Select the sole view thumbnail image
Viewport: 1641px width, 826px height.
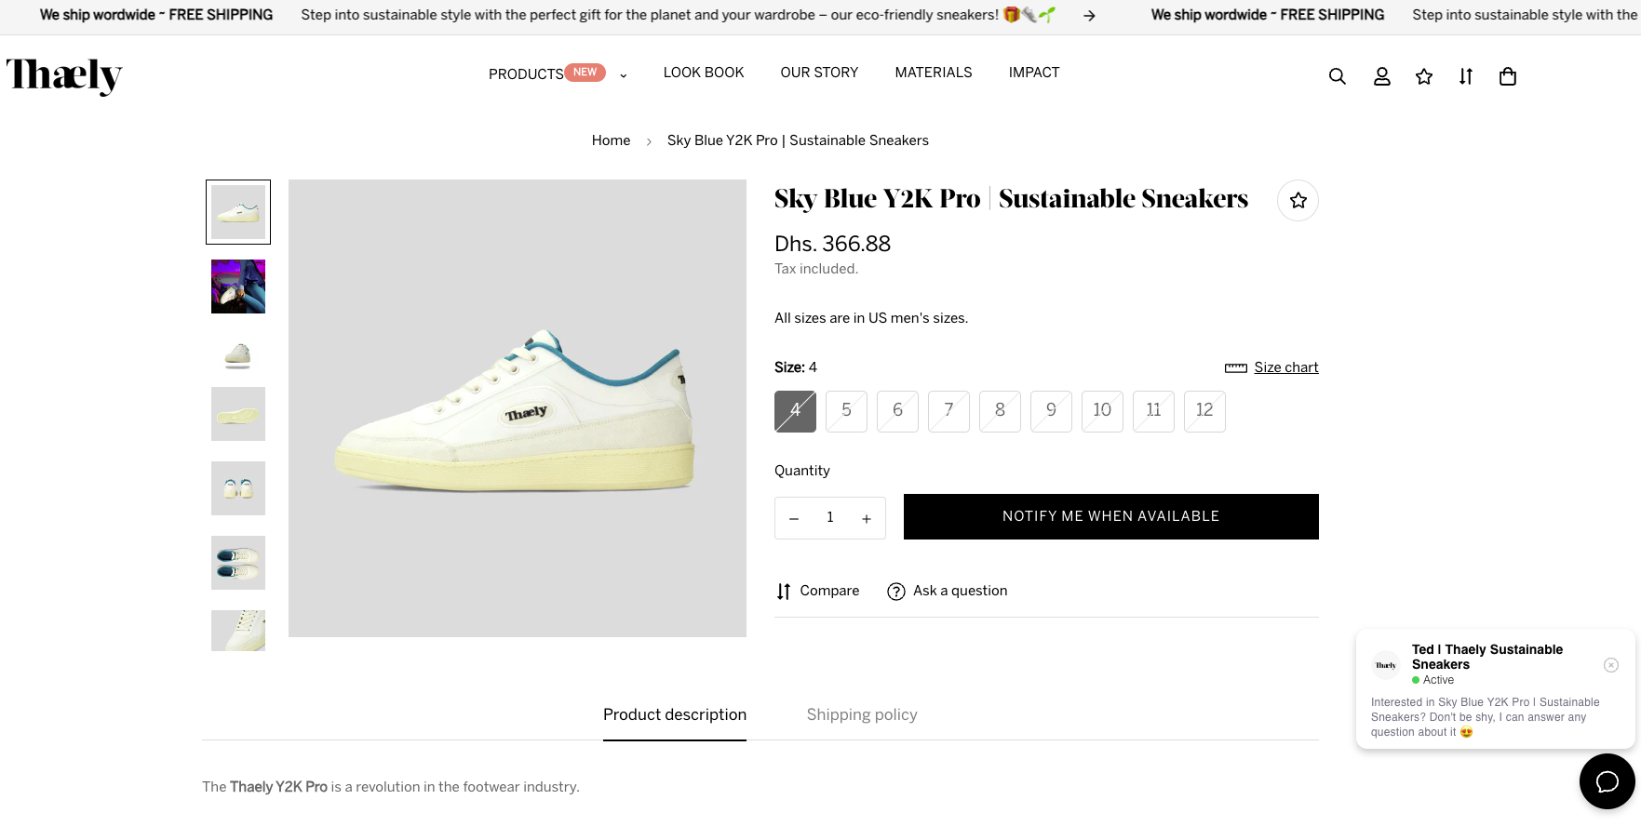point(237,414)
